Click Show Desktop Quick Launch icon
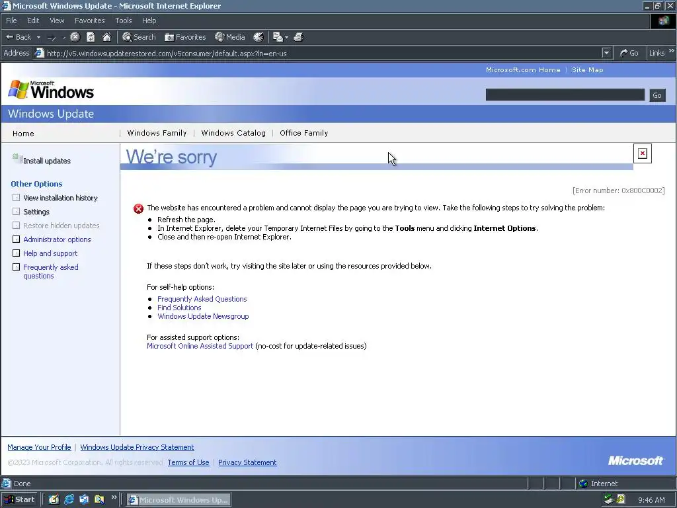Screen dimensions: 677x508 click(54, 499)
